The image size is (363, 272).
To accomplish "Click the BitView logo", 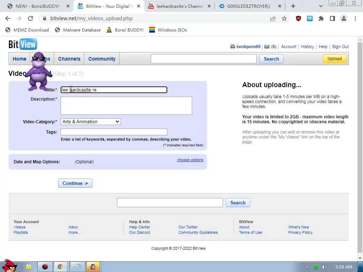I will tap(23, 44).
